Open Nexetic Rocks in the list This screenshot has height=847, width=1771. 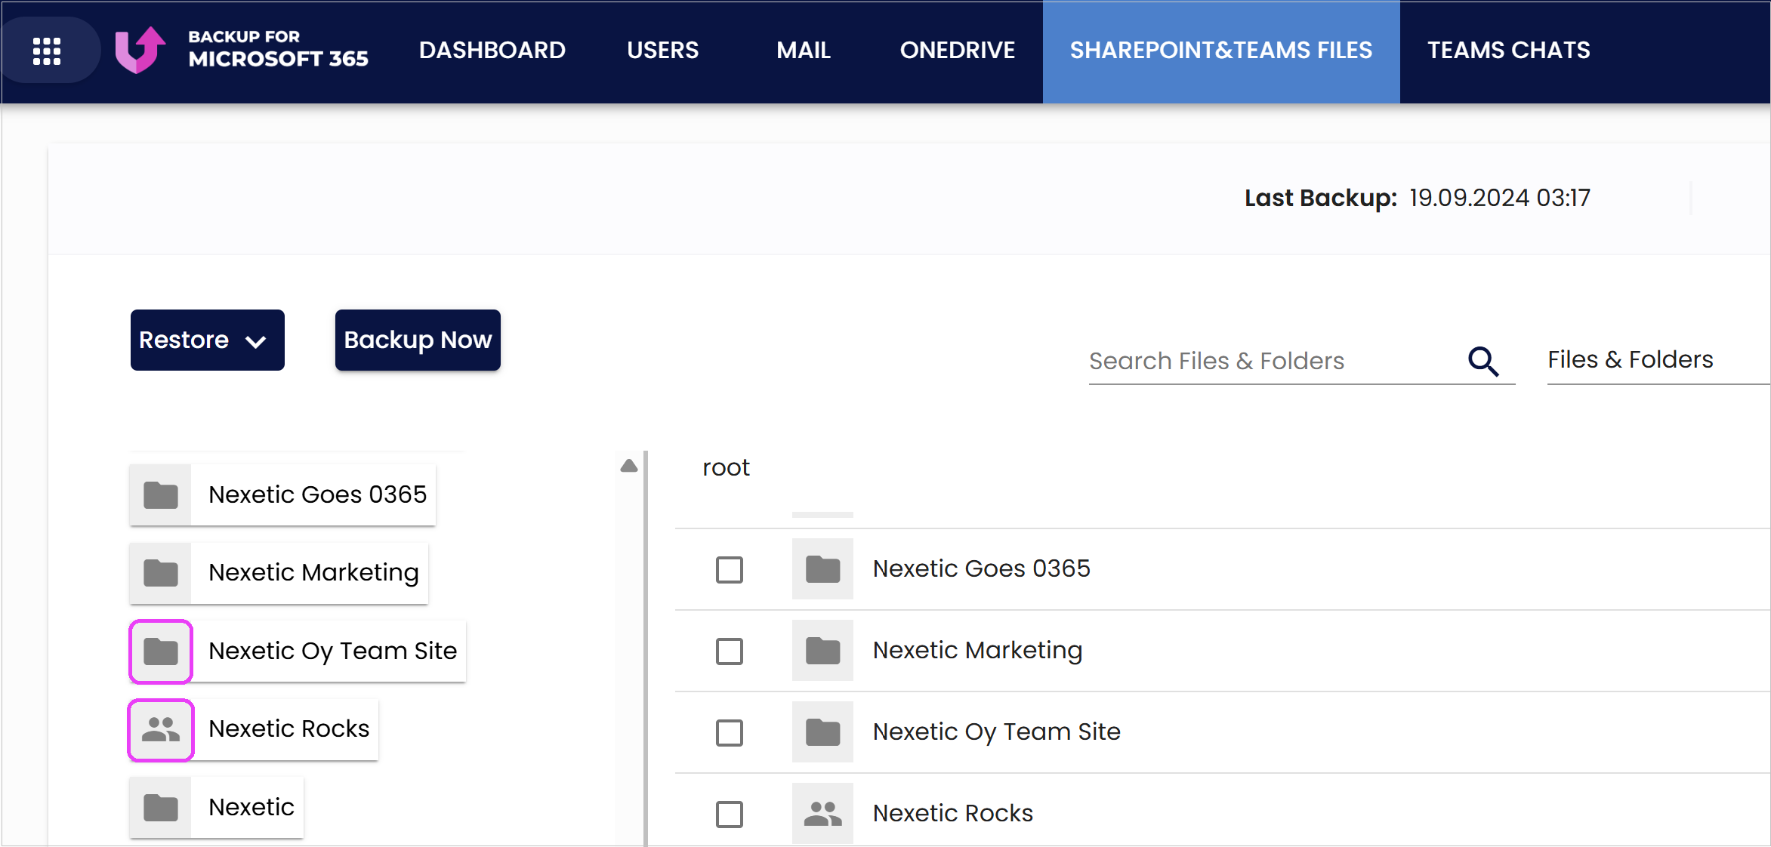(x=952, y=813)
